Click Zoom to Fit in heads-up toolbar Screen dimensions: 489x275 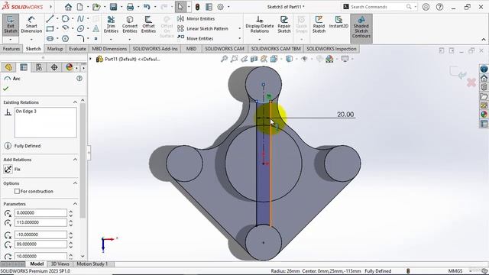[x=224, y=59]
